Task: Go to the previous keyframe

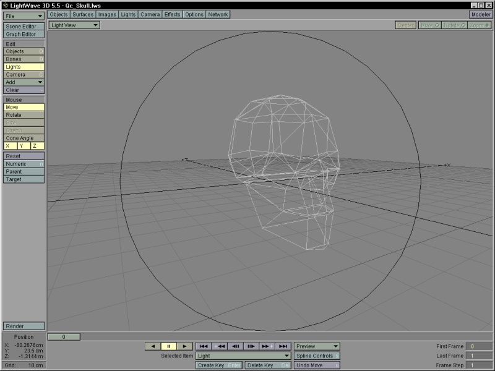Action: point(220,346)
